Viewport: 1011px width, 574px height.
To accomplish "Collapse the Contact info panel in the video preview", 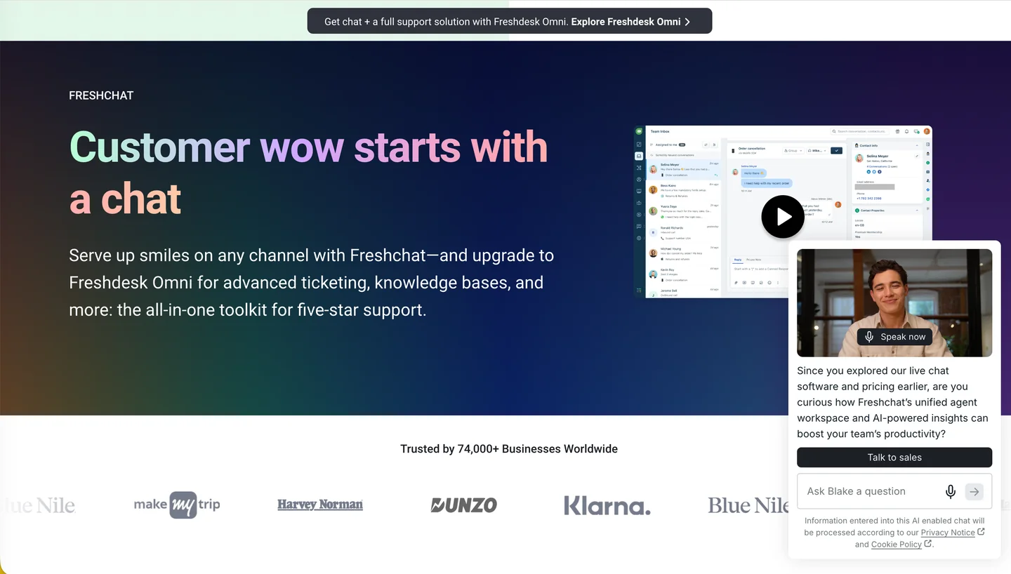I will (x=917, y=145).
